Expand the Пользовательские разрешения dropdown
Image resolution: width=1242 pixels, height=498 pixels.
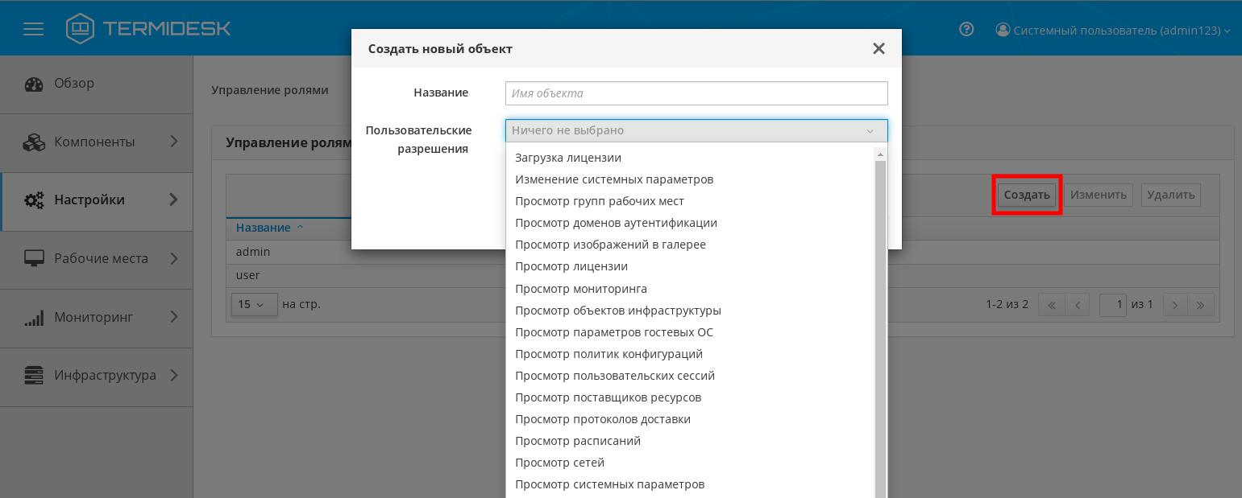pyautogui.click(x=696, y=130)
